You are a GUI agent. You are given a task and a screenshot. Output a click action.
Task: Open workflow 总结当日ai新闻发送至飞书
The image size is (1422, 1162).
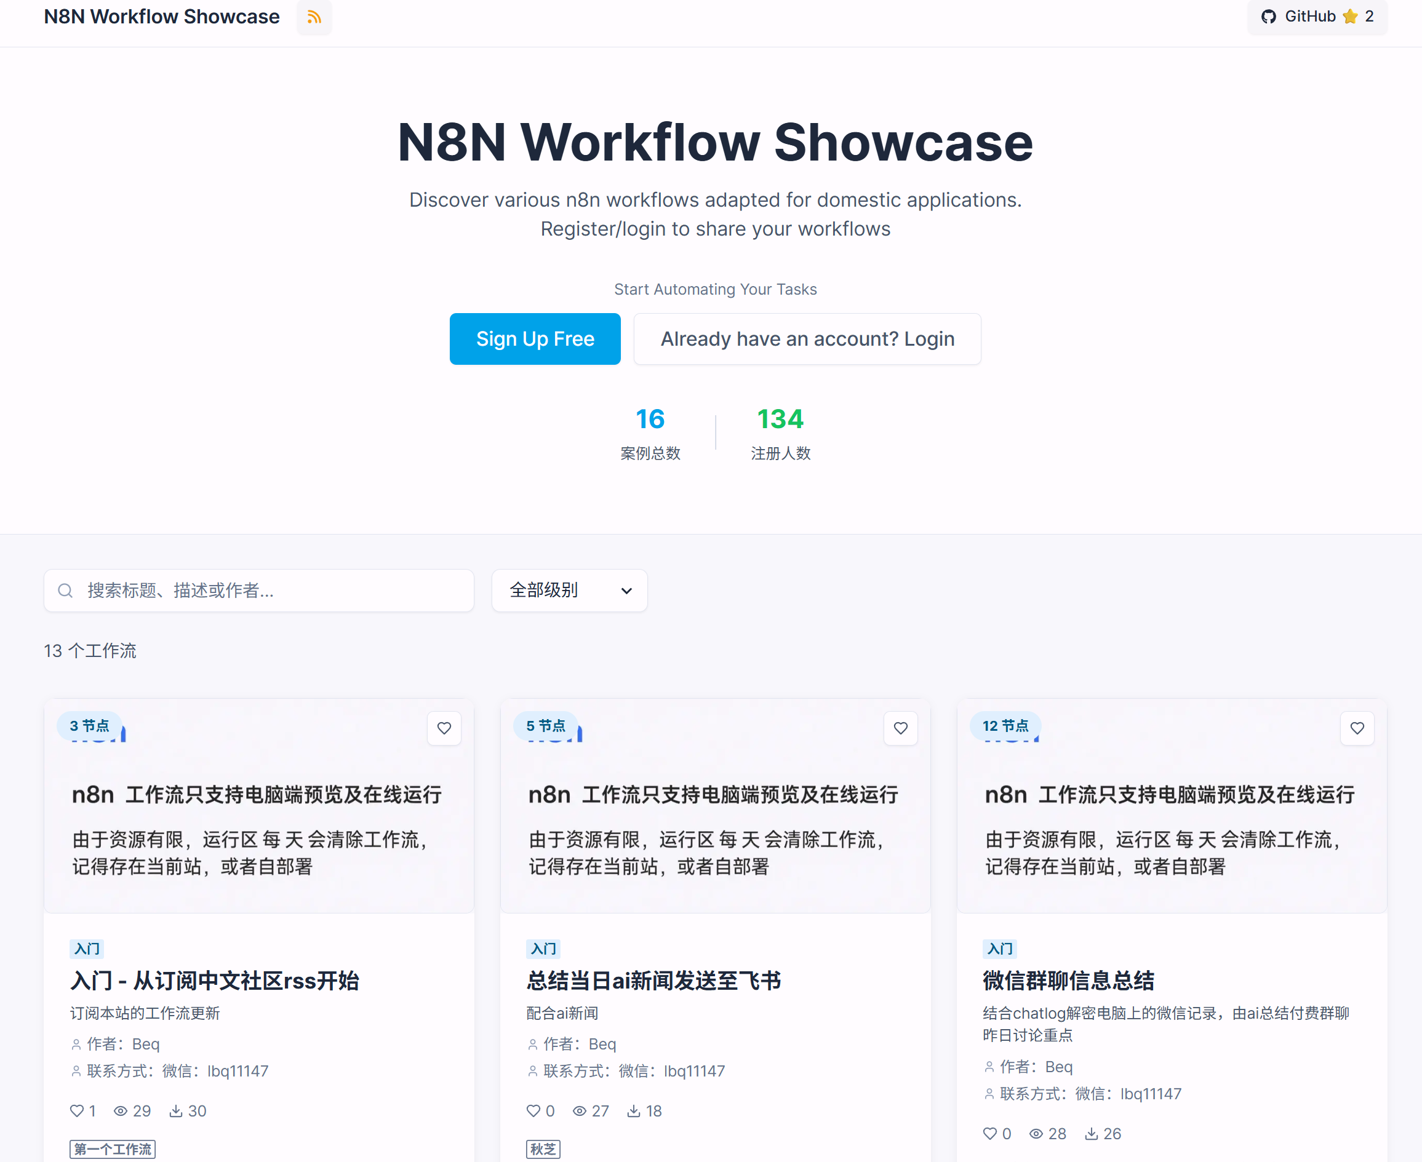click(x=653, y=981)
